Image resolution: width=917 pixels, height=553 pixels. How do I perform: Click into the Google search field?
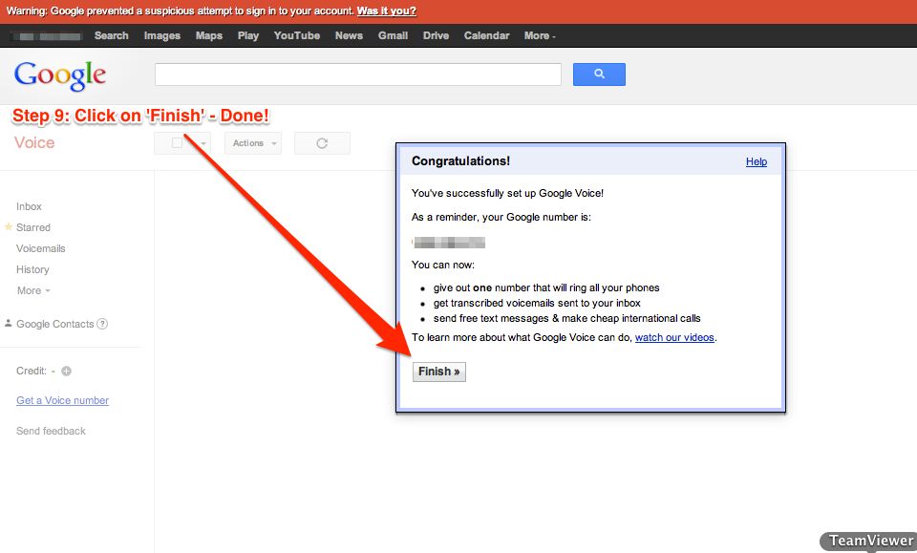tap(358, 74)
